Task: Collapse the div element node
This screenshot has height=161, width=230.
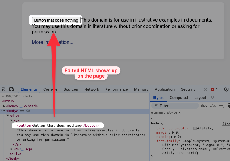Action: point(8,116)
